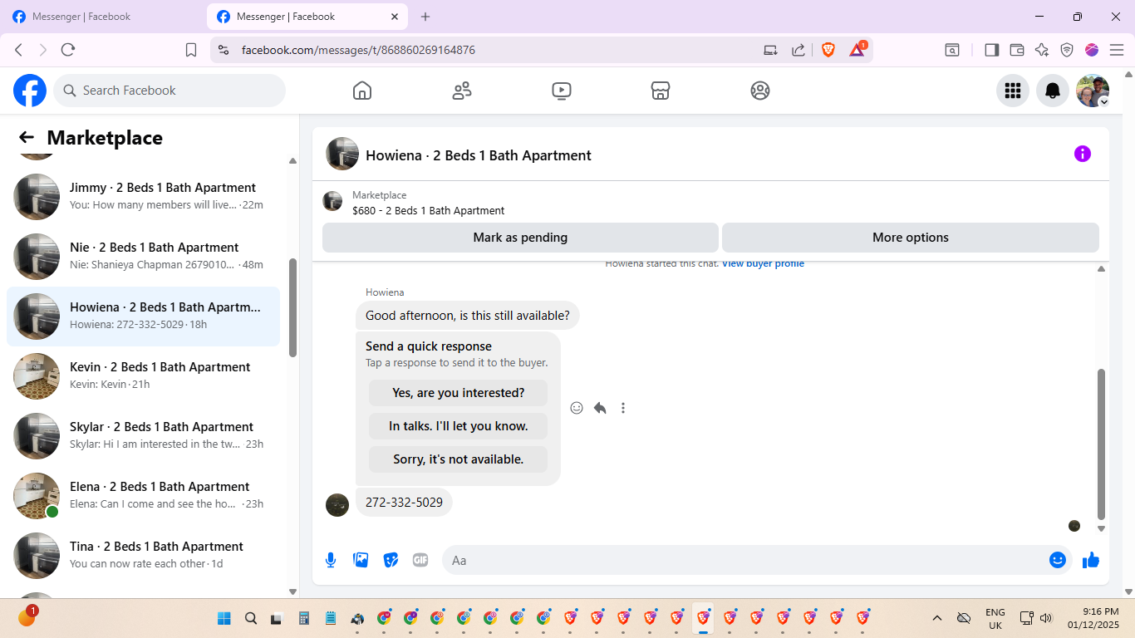Open Skylar's apartment conversation
The image size is (1135, 638).
143,436
